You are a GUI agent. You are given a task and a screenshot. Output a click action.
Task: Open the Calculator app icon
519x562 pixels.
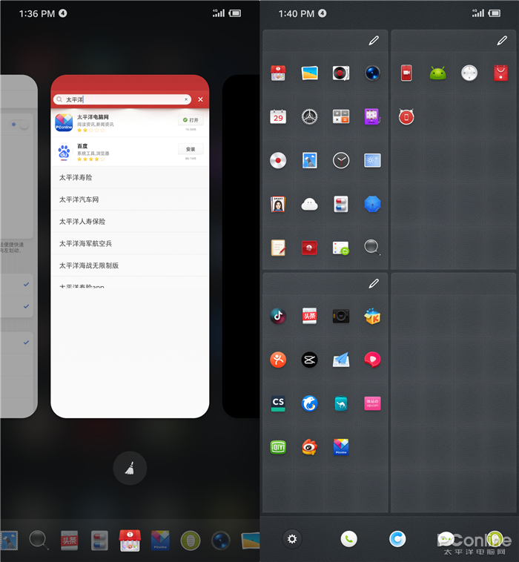(x=341, y=117)
